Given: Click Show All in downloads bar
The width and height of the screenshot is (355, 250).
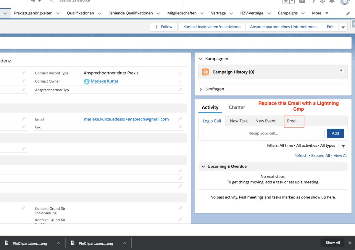Looking at the screenshot, I should 333,243.
